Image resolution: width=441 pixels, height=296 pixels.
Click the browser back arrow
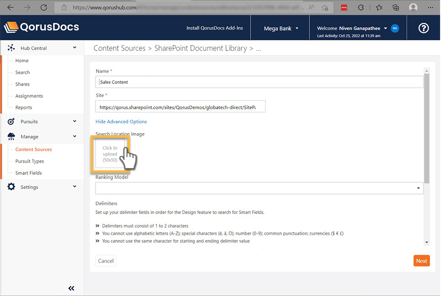pos(10,7)
